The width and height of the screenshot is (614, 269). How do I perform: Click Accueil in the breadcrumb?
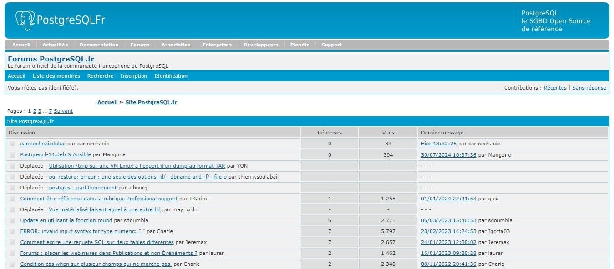[107, 102]
